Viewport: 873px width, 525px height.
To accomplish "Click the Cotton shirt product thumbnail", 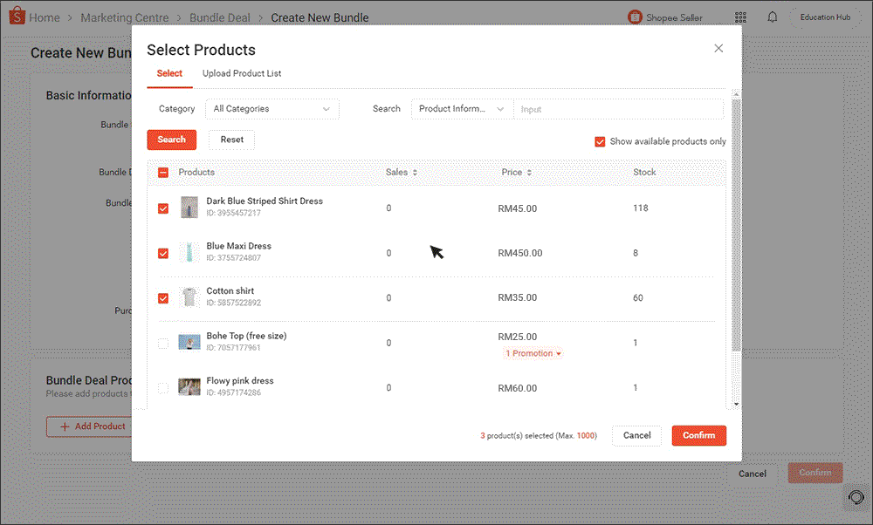I will (189, 297).
